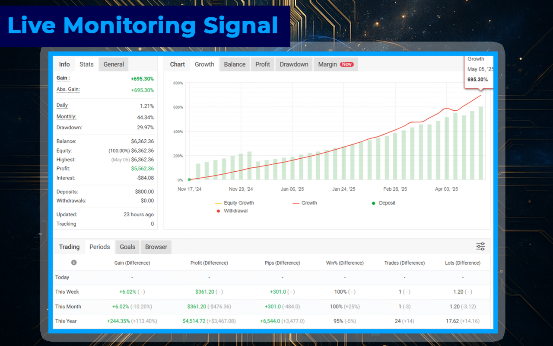Select the Browser tab
The height and width of the screenshot is (346, 553).
coord(156,247)
